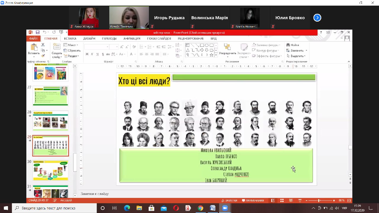This screenshot has height=213, width=379.
Task: Click the Cut scissors icon
Action: tap(43, 45)
